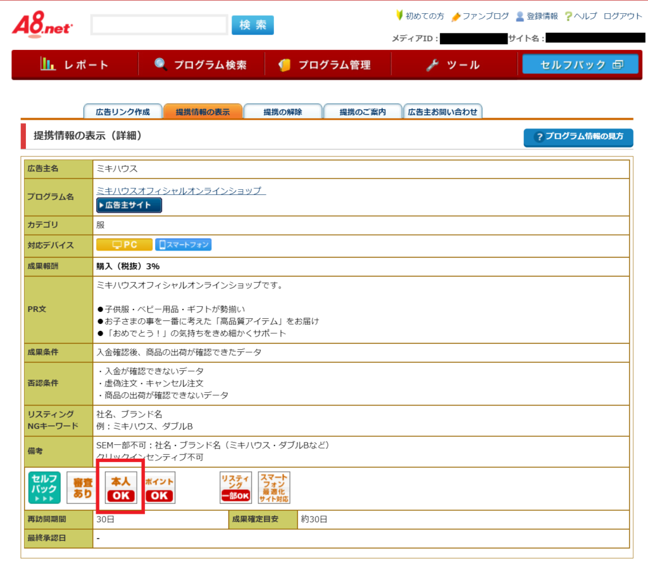This screenshot has height=567, width=648.
Task: Click the 入金確認後 成果条件 text
Action: click(179, 352)
